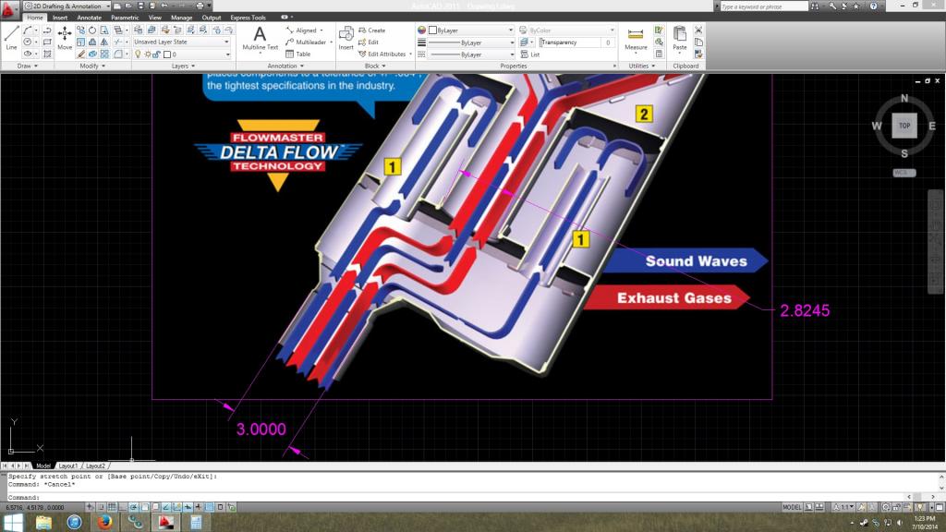This screenshot has width=946, height=532.
Task: Toggle layer lock padlock icon
Action: coord(156,54)
